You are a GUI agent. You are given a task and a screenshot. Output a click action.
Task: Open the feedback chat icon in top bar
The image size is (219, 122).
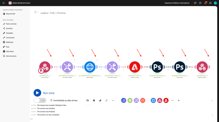(195, 3)
